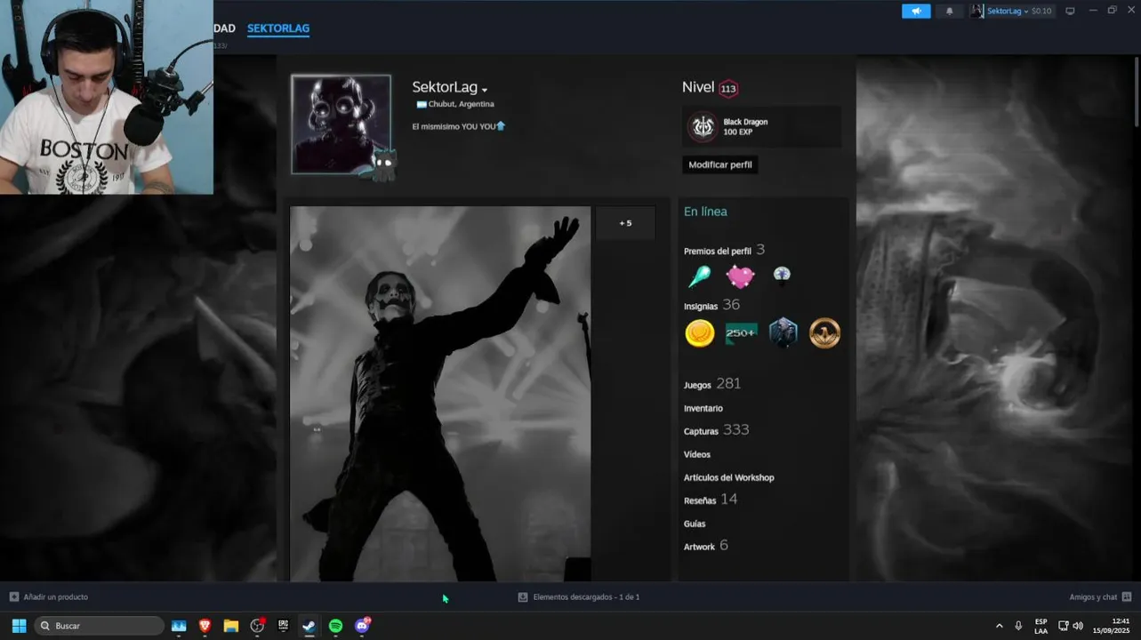
Task: Click the teal comet profile award icon
Action: click(699, 276)
